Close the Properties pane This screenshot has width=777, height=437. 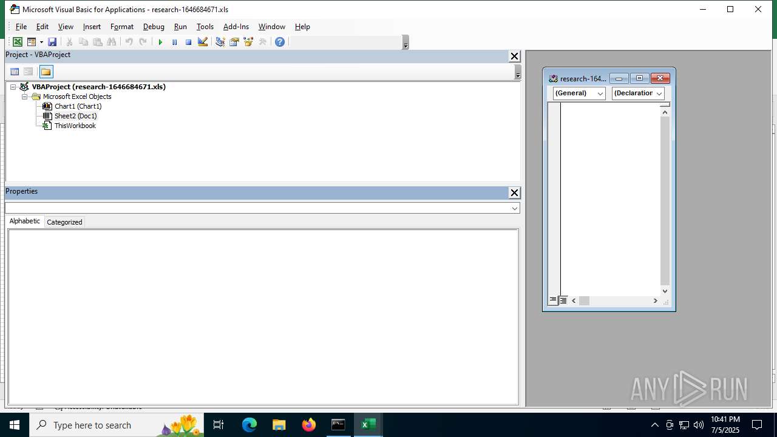click(x=514, y=192)
